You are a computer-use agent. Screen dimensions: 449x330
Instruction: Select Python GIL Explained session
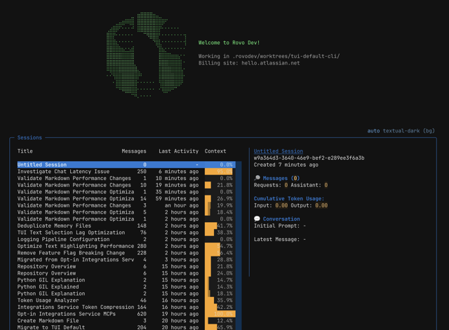click(x=126, y=287)
